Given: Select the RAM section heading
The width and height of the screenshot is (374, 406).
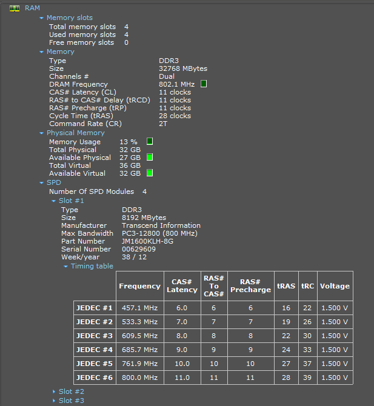Looking at the screenshot, I should (32, 8).
